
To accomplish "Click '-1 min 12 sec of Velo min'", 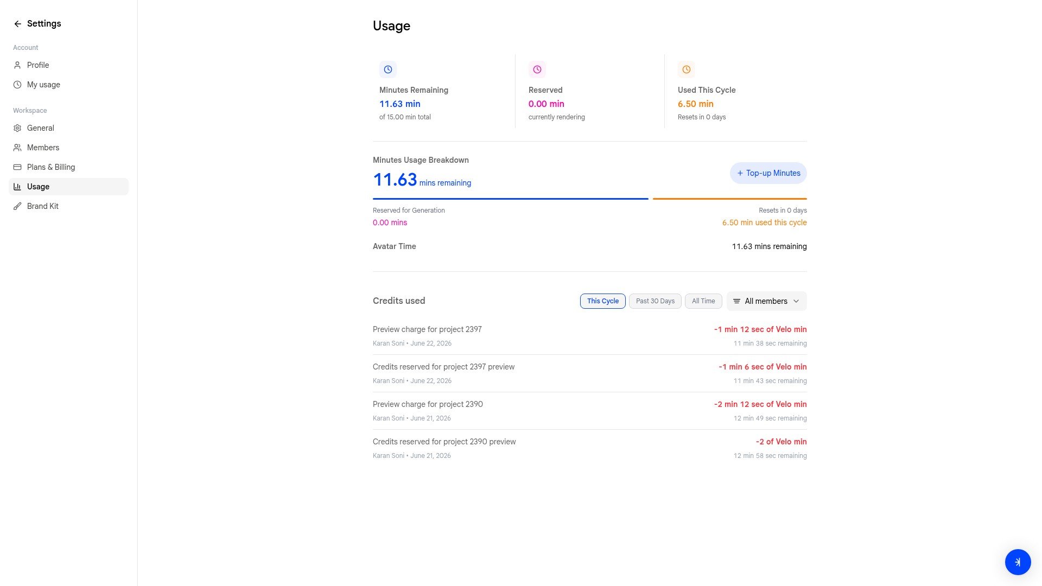I will (x=760, y=329).
